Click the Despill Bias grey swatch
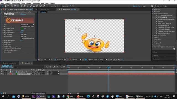This screenshot has height=99, width=177. coord(22,34)
